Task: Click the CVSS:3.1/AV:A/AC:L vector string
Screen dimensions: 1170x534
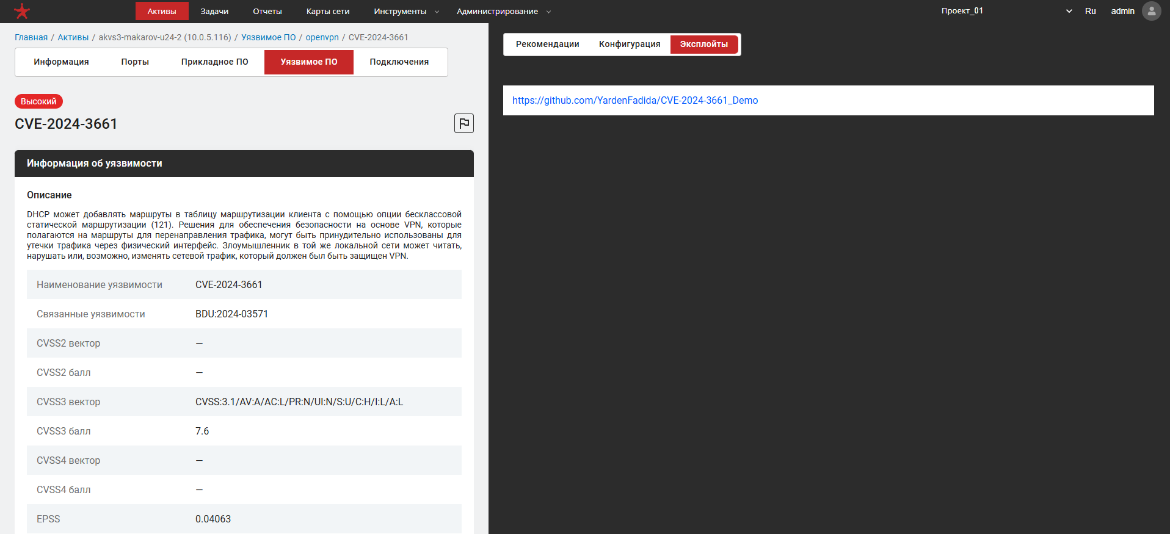Action: tap(299, 402)
